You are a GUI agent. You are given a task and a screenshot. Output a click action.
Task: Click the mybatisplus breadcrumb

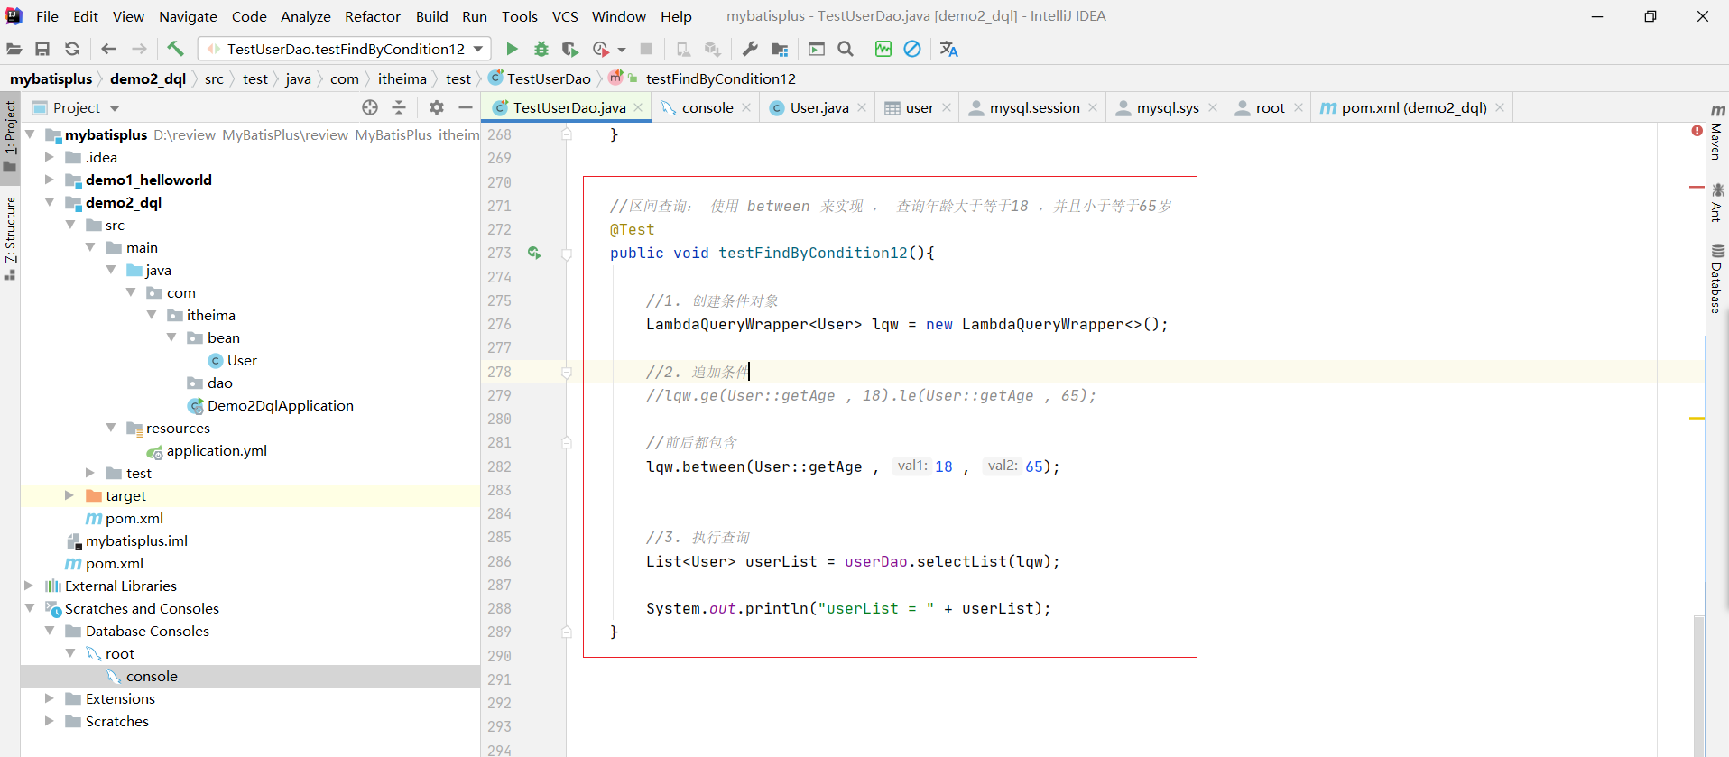click(51, 78)
